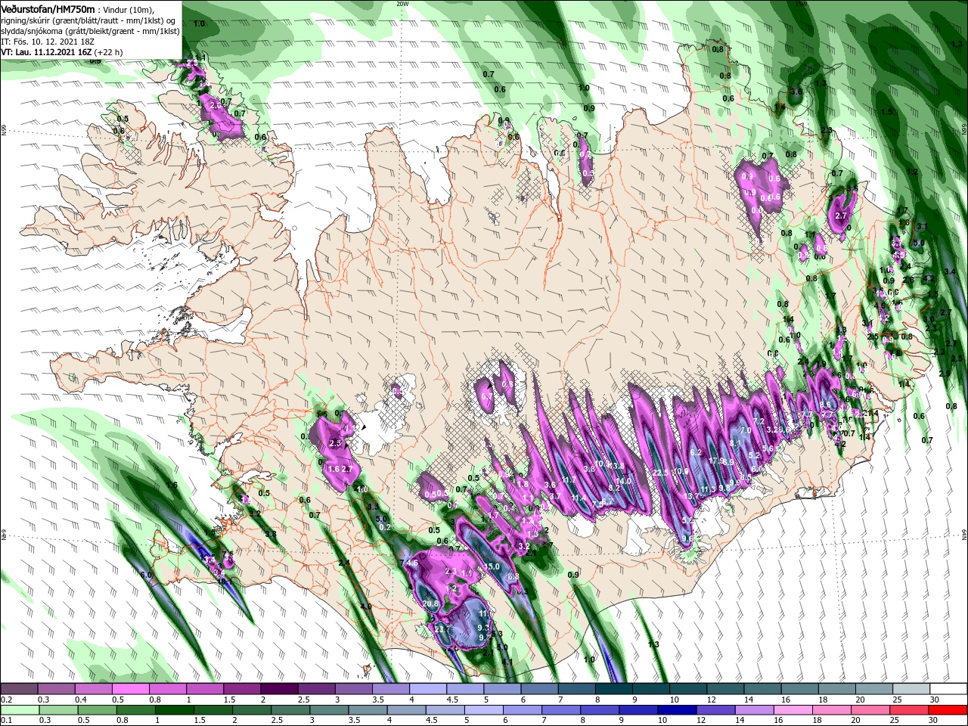Click the 8.1 precipitation value on the map
The width and height of the screenshot is (968, 726).
pos(734,442)
